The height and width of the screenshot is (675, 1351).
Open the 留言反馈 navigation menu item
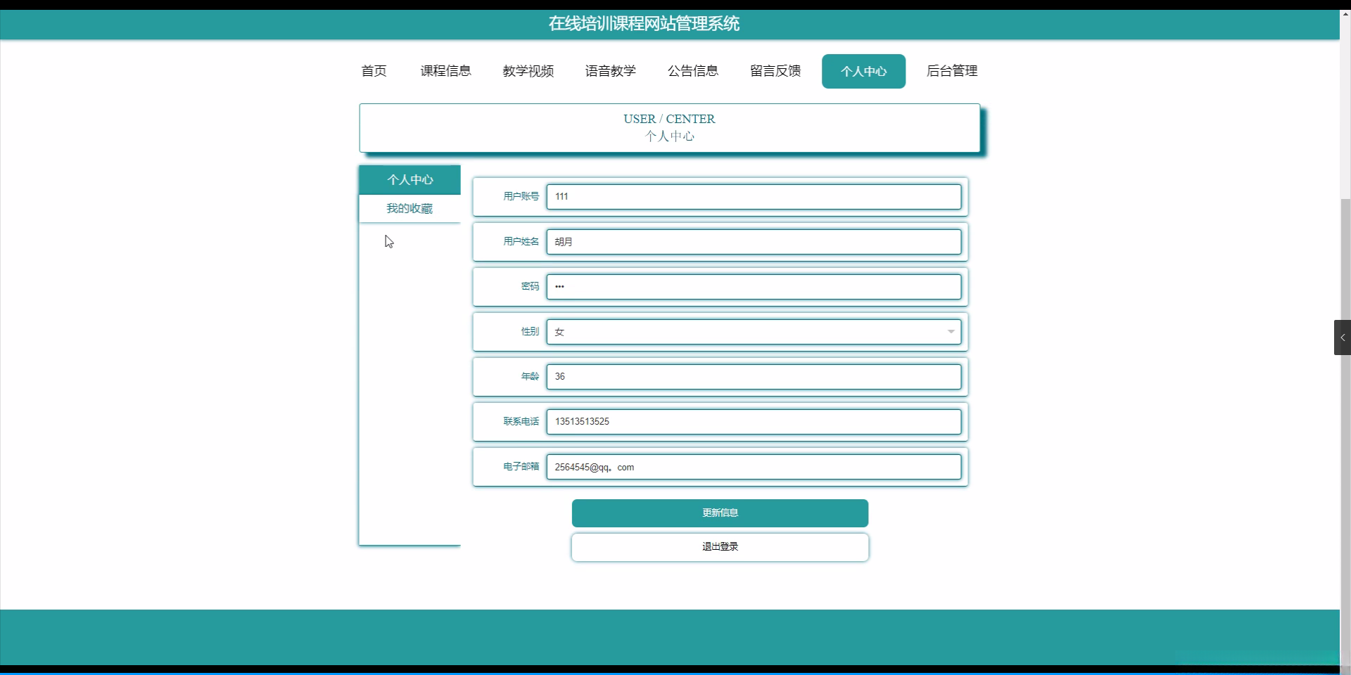[775, 71]
